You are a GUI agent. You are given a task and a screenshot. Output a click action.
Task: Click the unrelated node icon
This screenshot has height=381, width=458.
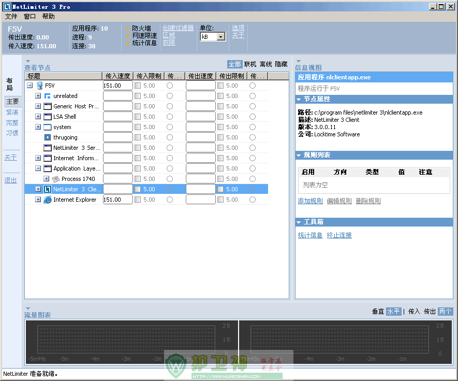48,96
